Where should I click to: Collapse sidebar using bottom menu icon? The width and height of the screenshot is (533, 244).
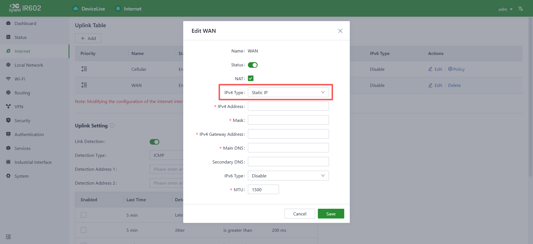[x=8, y=237]
